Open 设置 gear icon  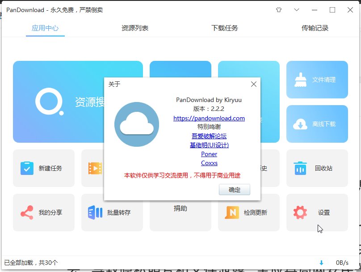pyautogui.click(x=300, y=212)
